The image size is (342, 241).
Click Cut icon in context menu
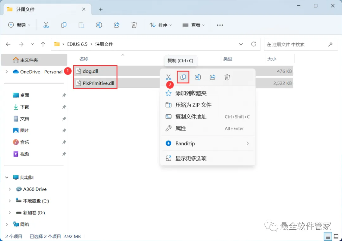168,77
